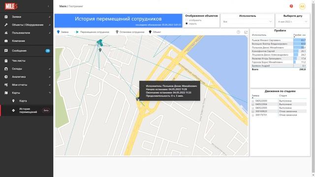The height and width of the screenshot is (177, 315).
Task: Click the 17,4 mileage data bar
Action: point(295,59)
